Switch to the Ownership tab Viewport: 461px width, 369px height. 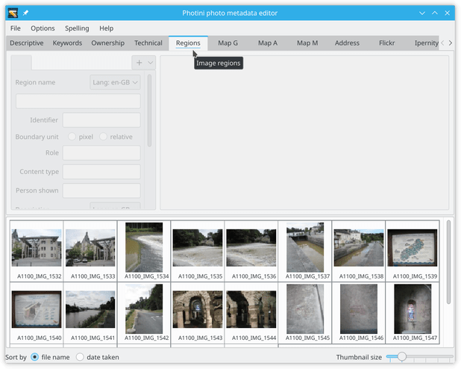[107, 43]
